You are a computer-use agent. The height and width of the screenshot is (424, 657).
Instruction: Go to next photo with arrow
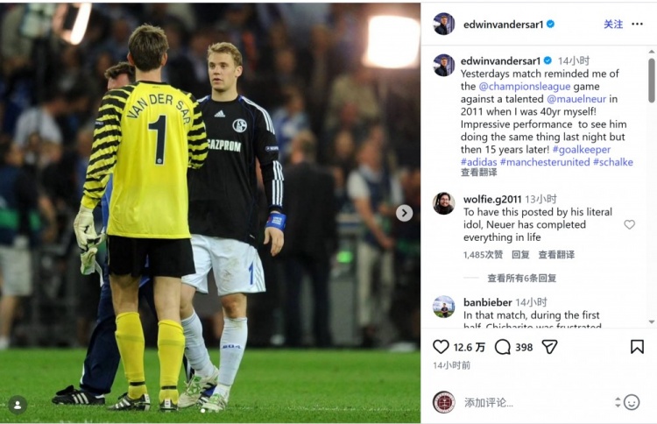(404, 213)
